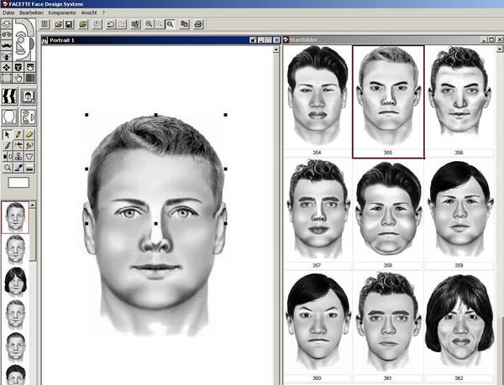The width and height of the screenshot is (504, 385).
Task: Open the Bearbeiten menu
Action: pos(30,13)
